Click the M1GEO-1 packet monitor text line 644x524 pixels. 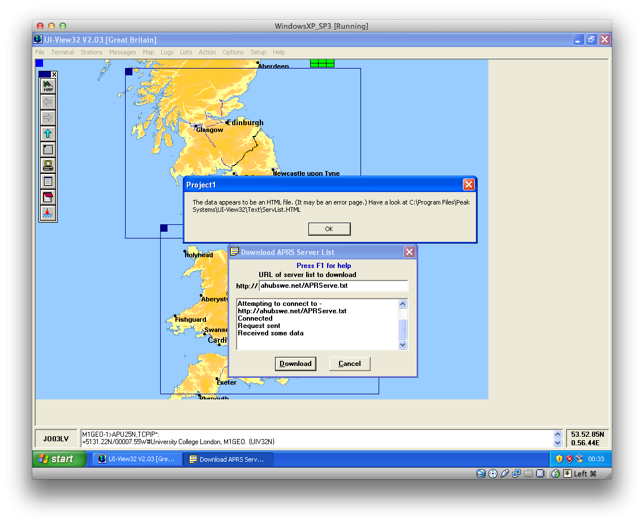click(x=121, y=434)
